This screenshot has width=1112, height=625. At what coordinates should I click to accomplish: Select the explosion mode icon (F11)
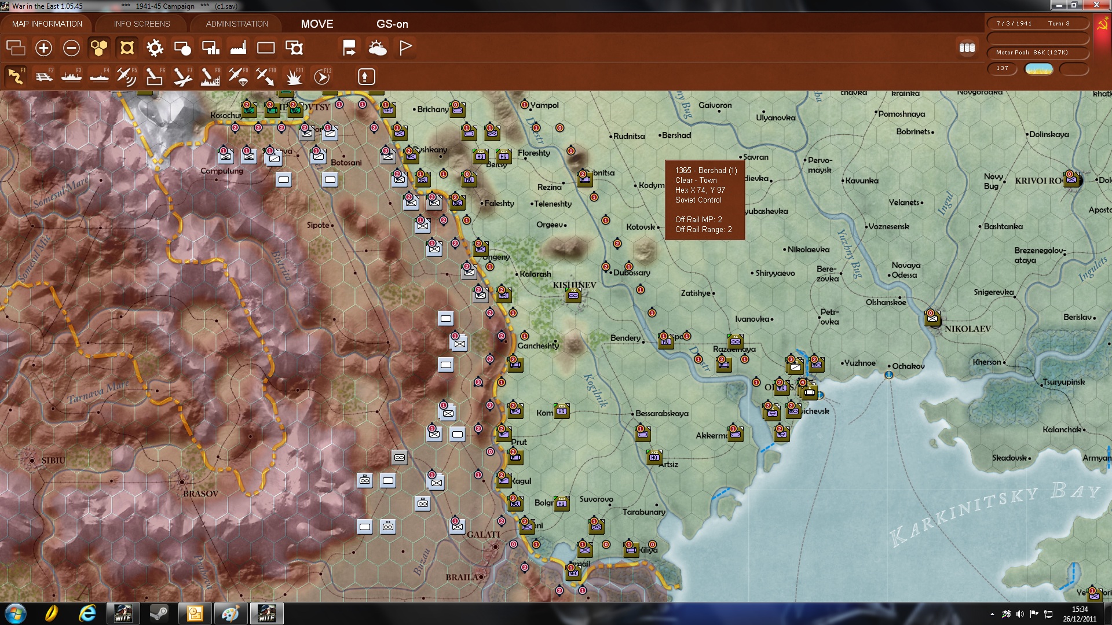point(294,76)
